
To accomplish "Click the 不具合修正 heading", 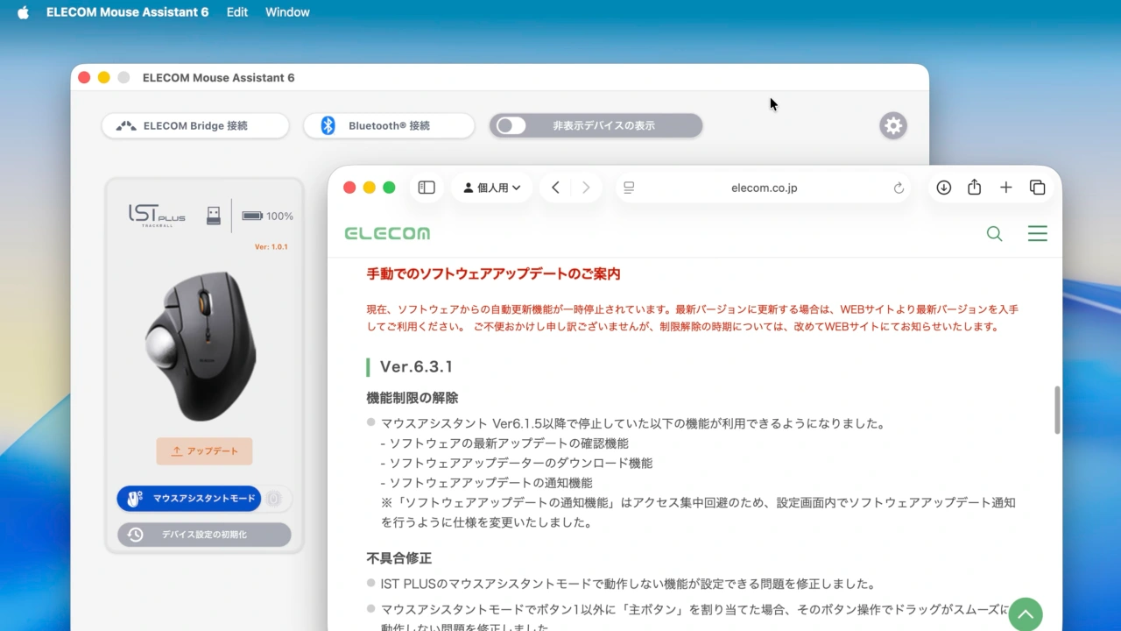I will point(398,557).
